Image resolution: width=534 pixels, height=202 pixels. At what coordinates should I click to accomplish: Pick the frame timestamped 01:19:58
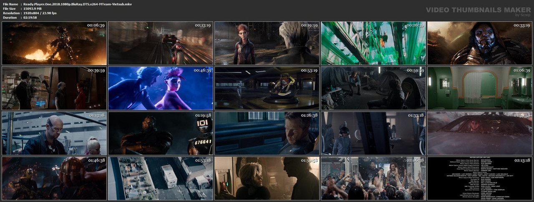point(161,133)
